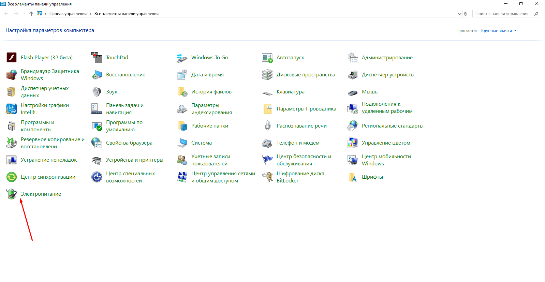Click the Региональные стандарты globe icon
Image resolution: width=545 pixels, height=282 pixels.
pyautogui.click(x=353, y=126)
